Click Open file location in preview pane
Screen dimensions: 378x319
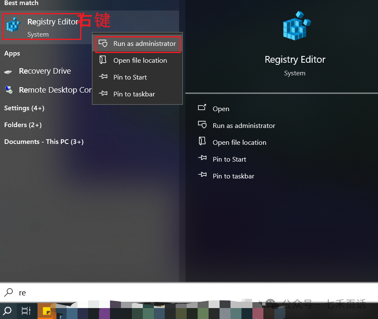coord(239,143)
